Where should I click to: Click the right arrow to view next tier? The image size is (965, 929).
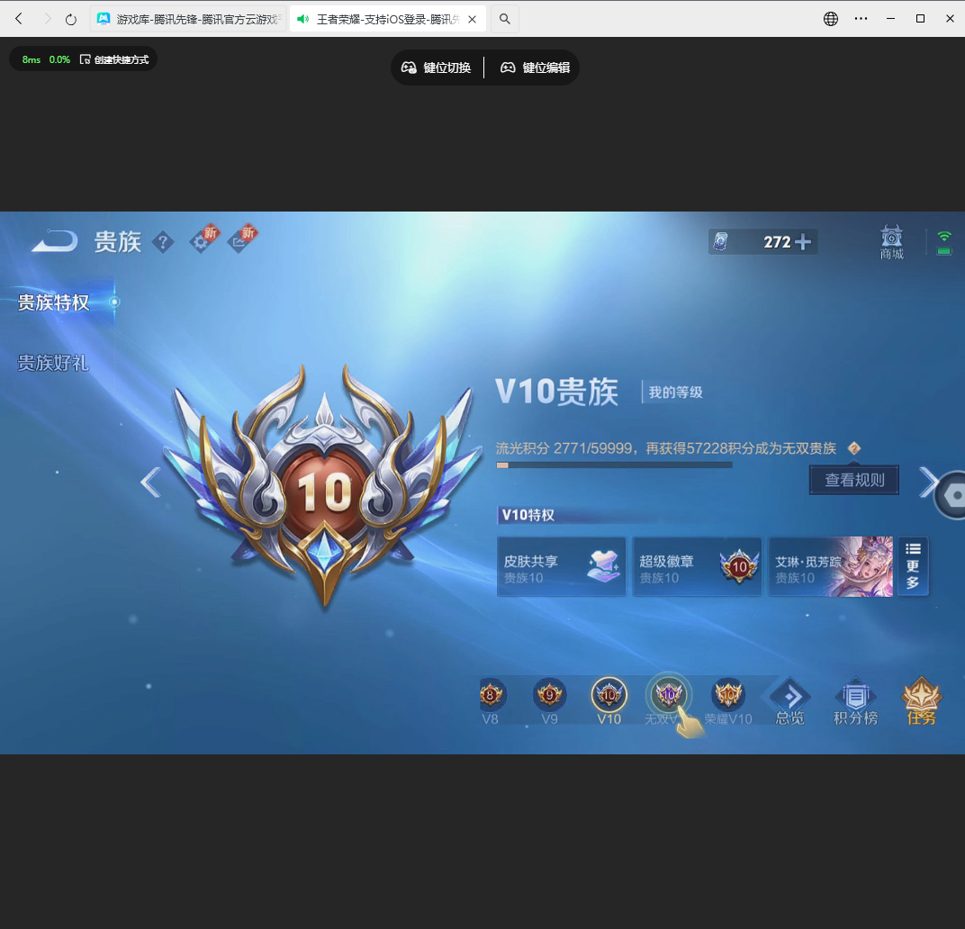click(928, 483)
